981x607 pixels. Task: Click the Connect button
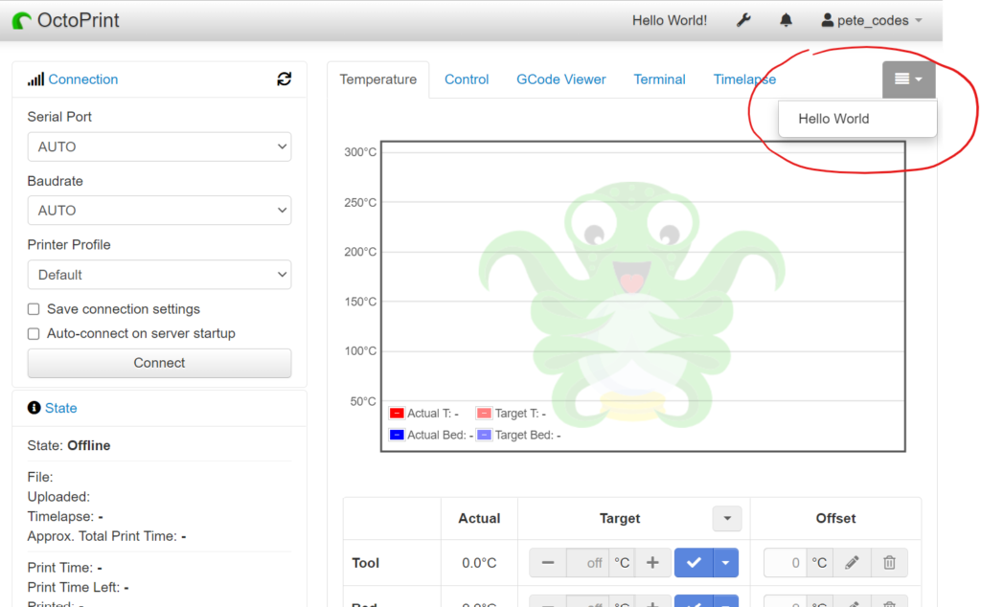pos(159,363)
